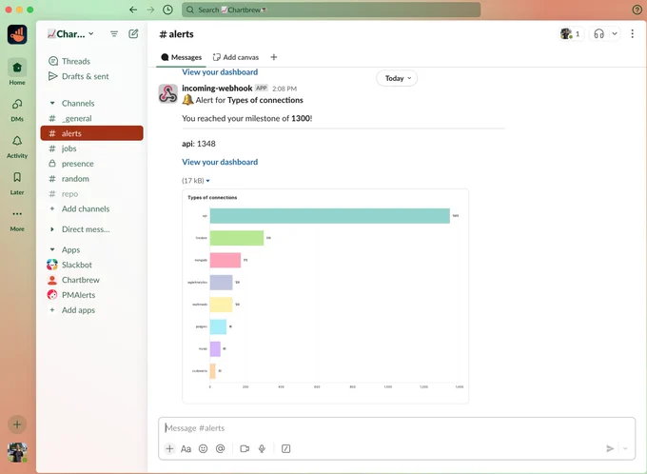Open the repo channel
647x474 pixels.
pos(91,193)
